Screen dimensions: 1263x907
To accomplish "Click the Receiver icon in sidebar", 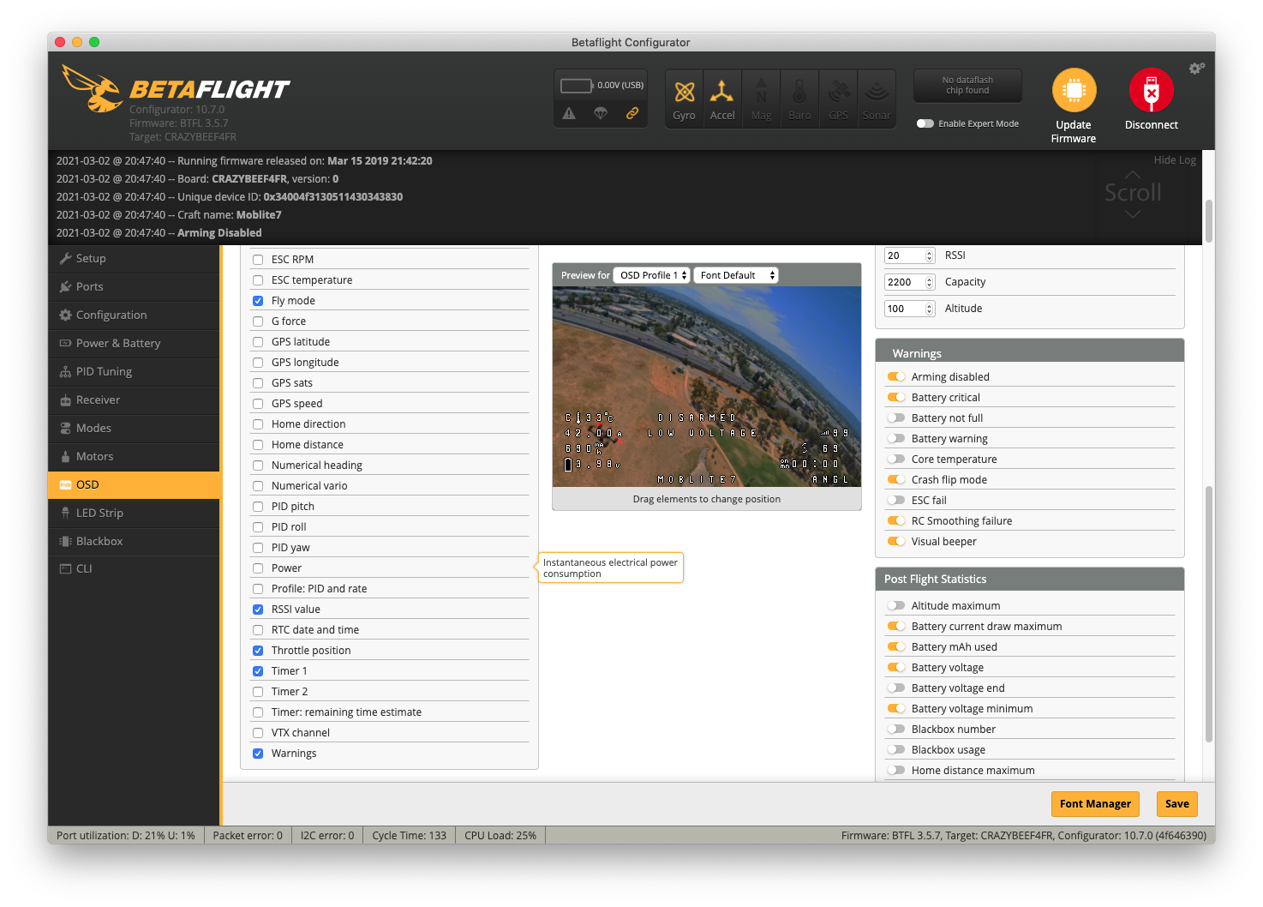I will tap(65, 399).
